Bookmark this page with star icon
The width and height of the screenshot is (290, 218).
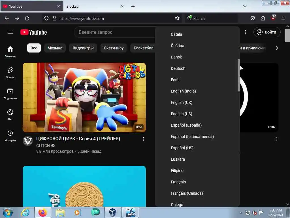[177, 18]
